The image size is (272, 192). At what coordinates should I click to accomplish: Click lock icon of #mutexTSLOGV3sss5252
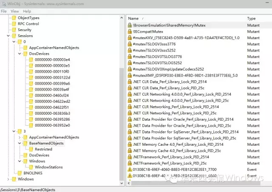(130, 50)
